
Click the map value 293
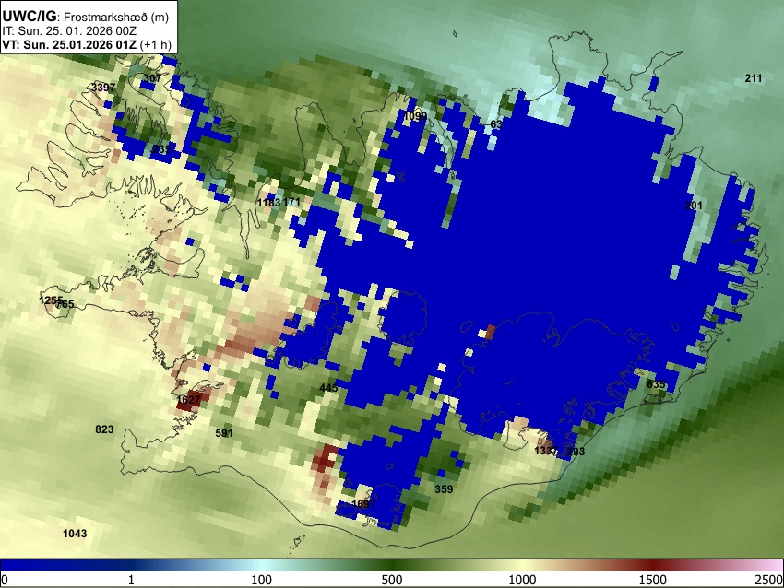tap(576, 451)
